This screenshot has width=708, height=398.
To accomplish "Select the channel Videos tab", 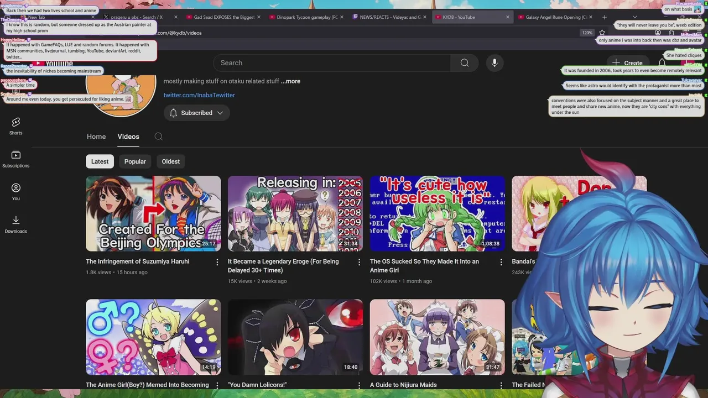I will point(128,137).
